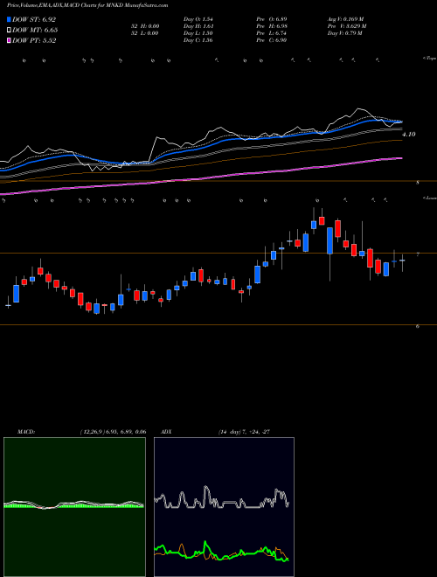437x577 pixels.
Task: Click the '52 H' value text
Action: point(144,26)
